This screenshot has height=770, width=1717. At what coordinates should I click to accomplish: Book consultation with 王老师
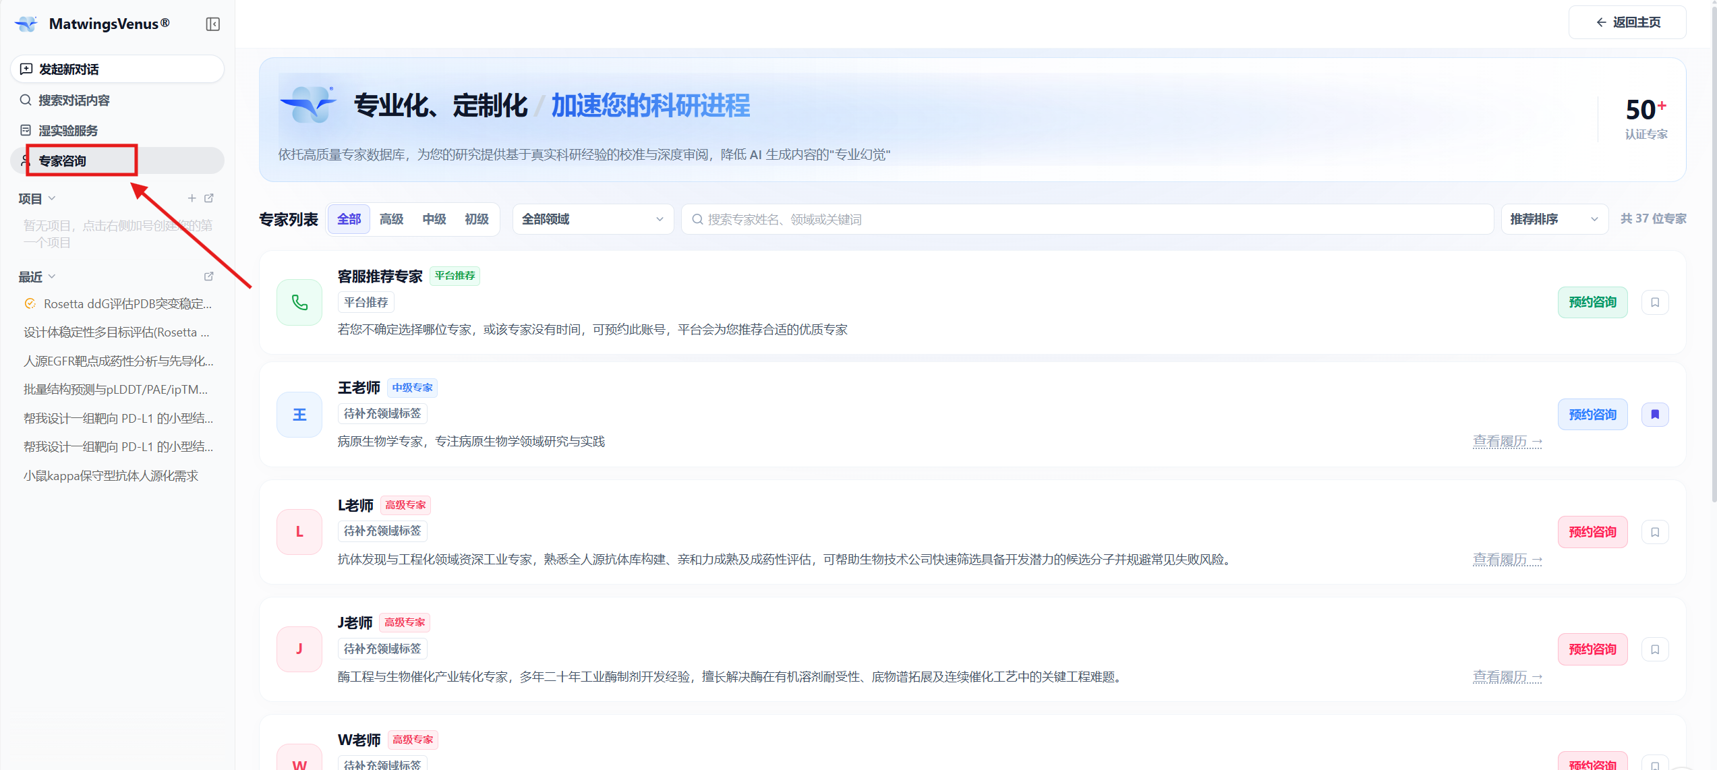[1592, 415]
